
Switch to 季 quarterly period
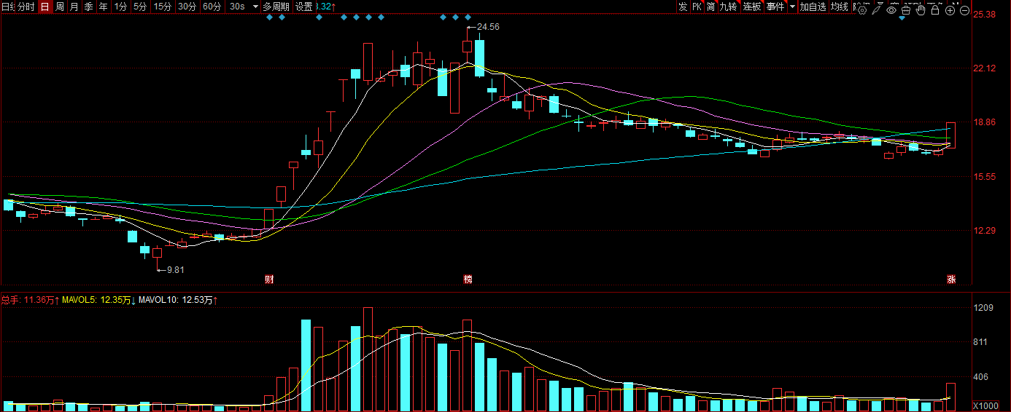pyautogui.click(x=88, y=7)
